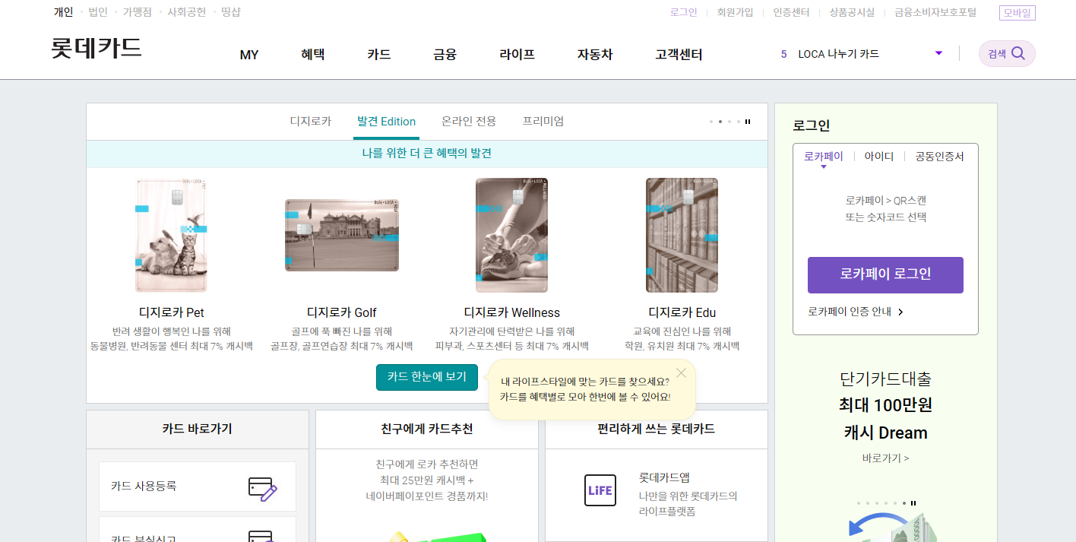Pause the bottom-right banner slideshow
This screenshot has width=1076, height=542.
tap(914, 502)
